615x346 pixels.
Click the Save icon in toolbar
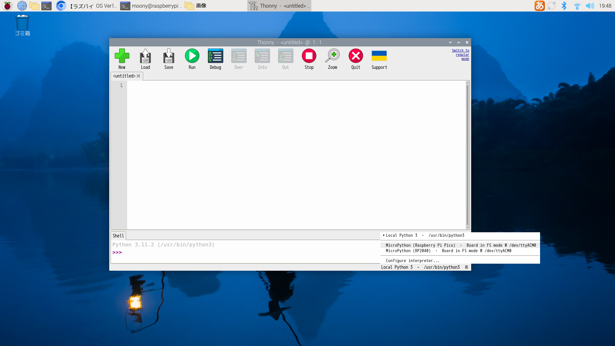tap(168, 56)
